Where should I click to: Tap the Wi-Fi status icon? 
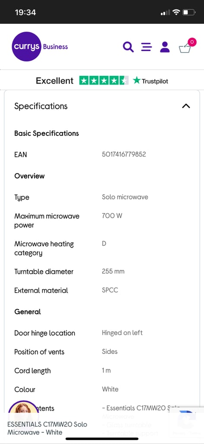pyautogui.click(x=177, y=12)
